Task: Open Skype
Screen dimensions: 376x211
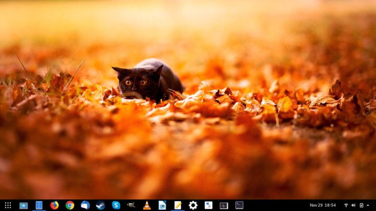Action: [116, 205]
